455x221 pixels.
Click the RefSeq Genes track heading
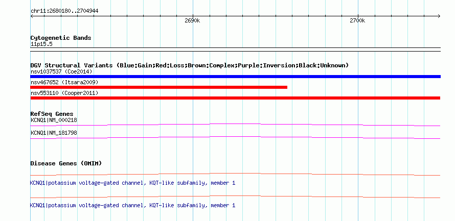(x=52, y=114)
